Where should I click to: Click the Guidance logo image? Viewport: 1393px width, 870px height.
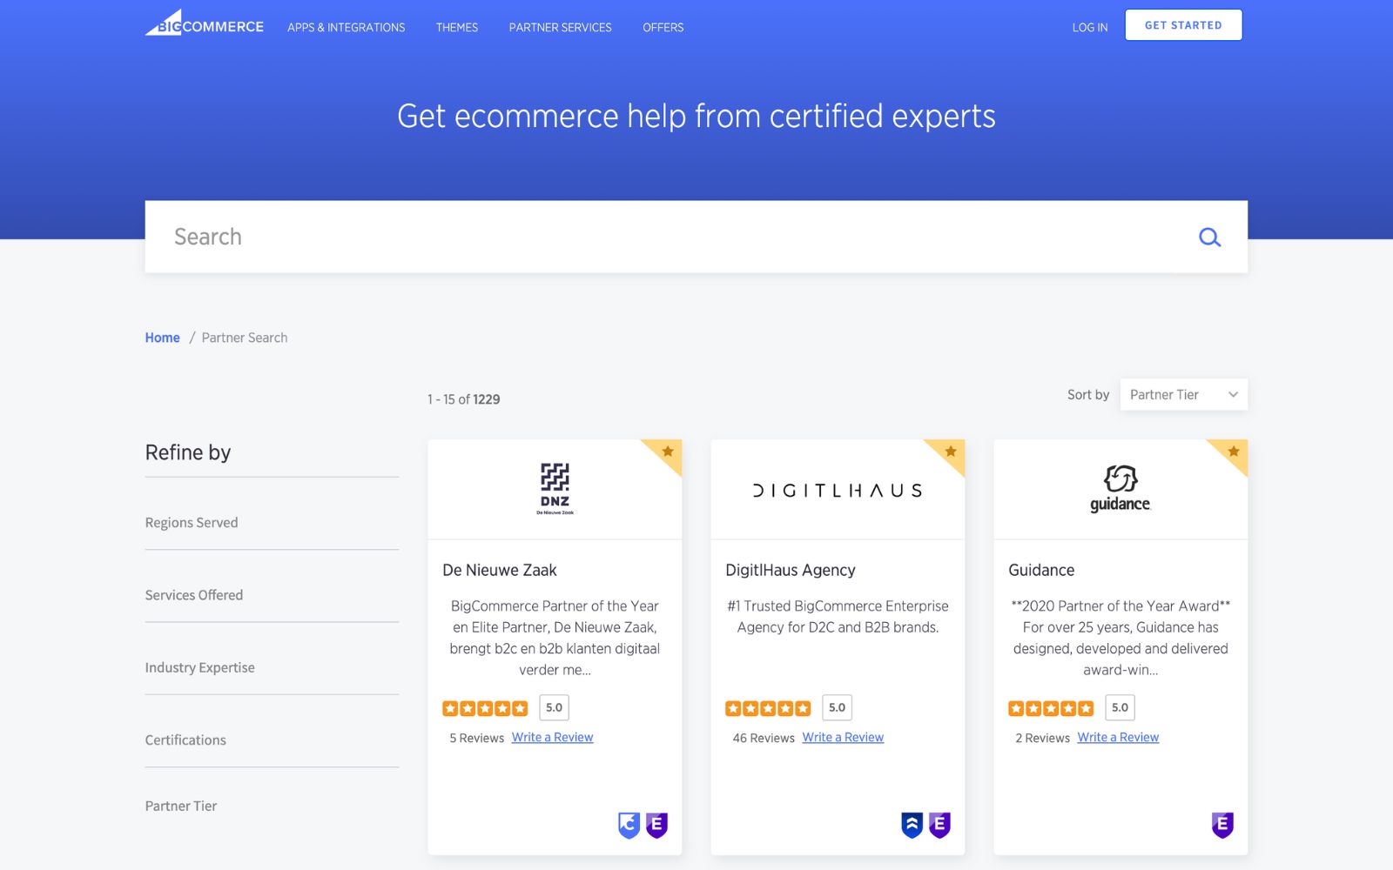pos(1120,488)
